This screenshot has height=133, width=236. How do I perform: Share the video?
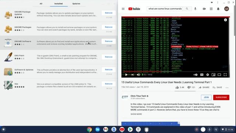click(x=204, y=88)
